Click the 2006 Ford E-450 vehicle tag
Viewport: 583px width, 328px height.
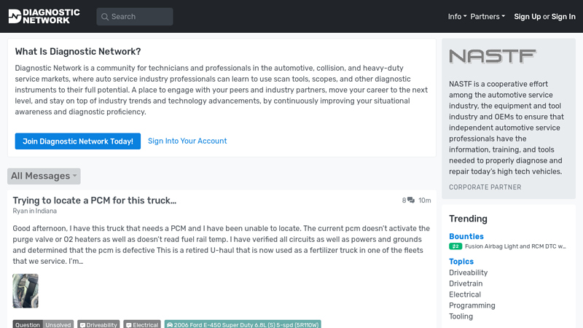tap(243, 324)
